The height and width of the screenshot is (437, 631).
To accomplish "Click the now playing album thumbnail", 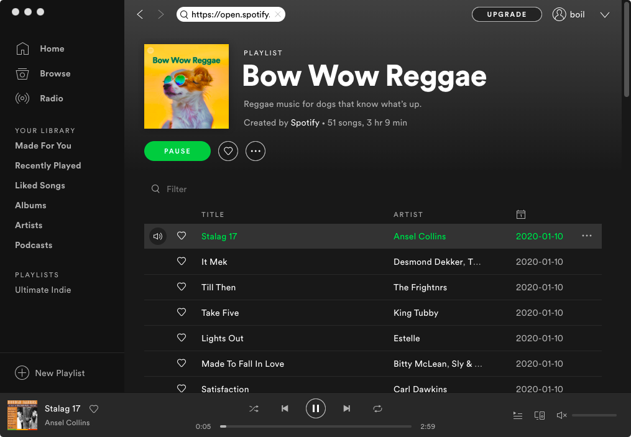I will [22, 415].
